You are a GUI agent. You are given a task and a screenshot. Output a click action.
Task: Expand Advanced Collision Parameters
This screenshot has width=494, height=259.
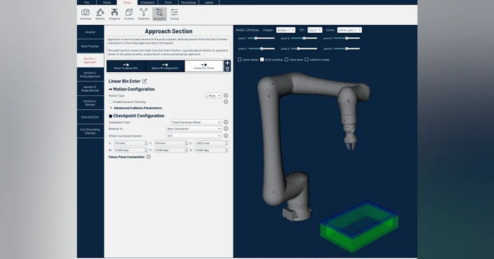pyautogui.click(x=136, y=108)
